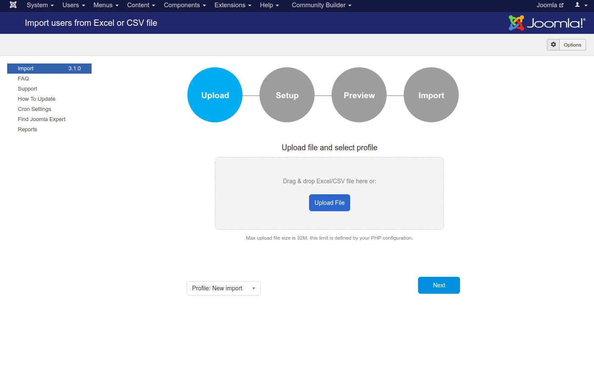Go to Cron Settings in sidebar
The height and width of the screenshot is (375, 594).
tap(34, 109)
